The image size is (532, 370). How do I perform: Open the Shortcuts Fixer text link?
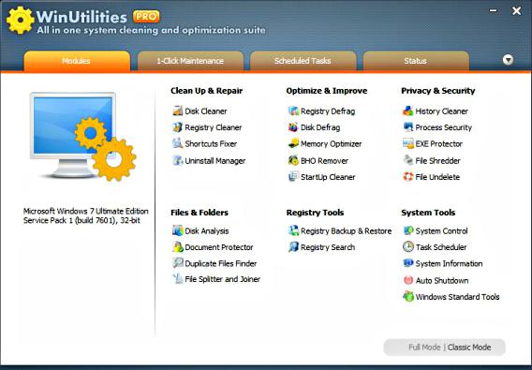click(211, 144)
